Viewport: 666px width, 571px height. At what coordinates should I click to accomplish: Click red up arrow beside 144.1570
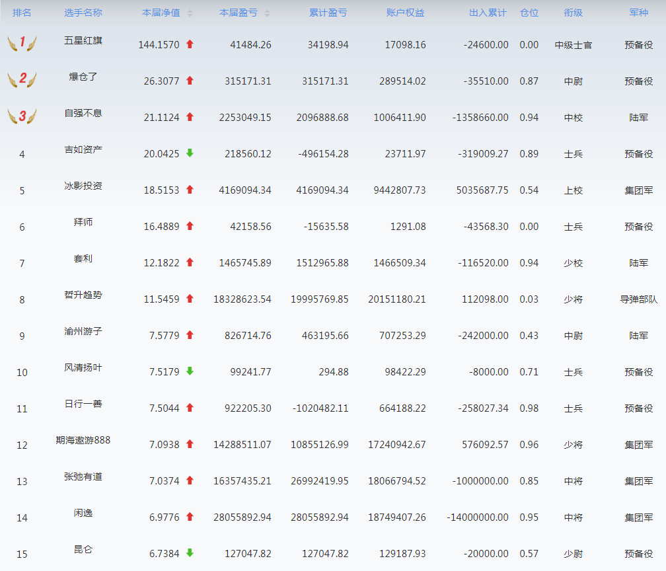click(x=190, y=44)
